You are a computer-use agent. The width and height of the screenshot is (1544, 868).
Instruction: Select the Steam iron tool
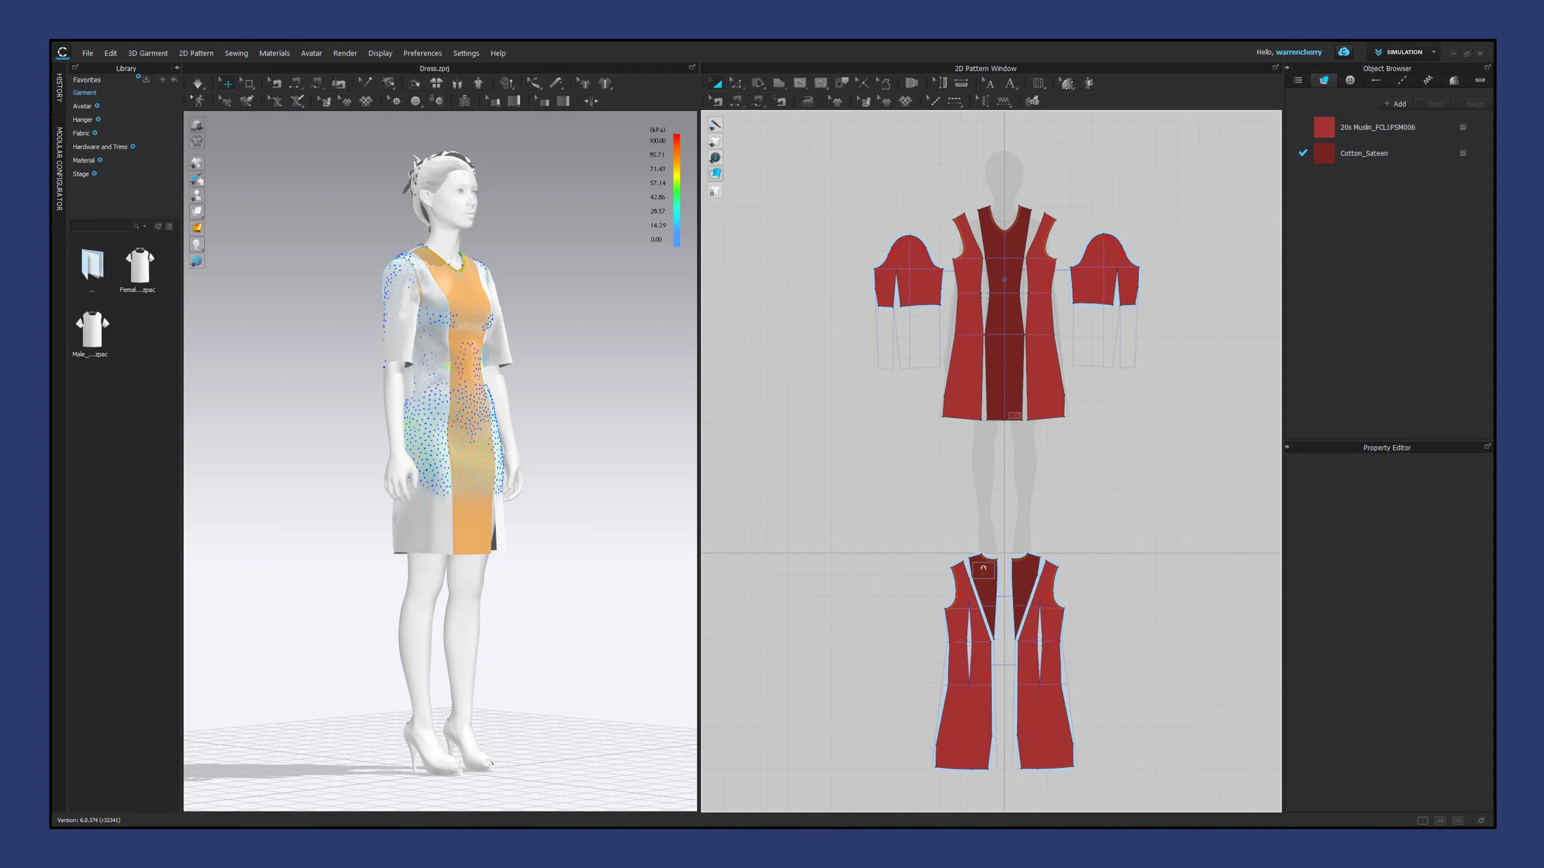pos(807,101)
